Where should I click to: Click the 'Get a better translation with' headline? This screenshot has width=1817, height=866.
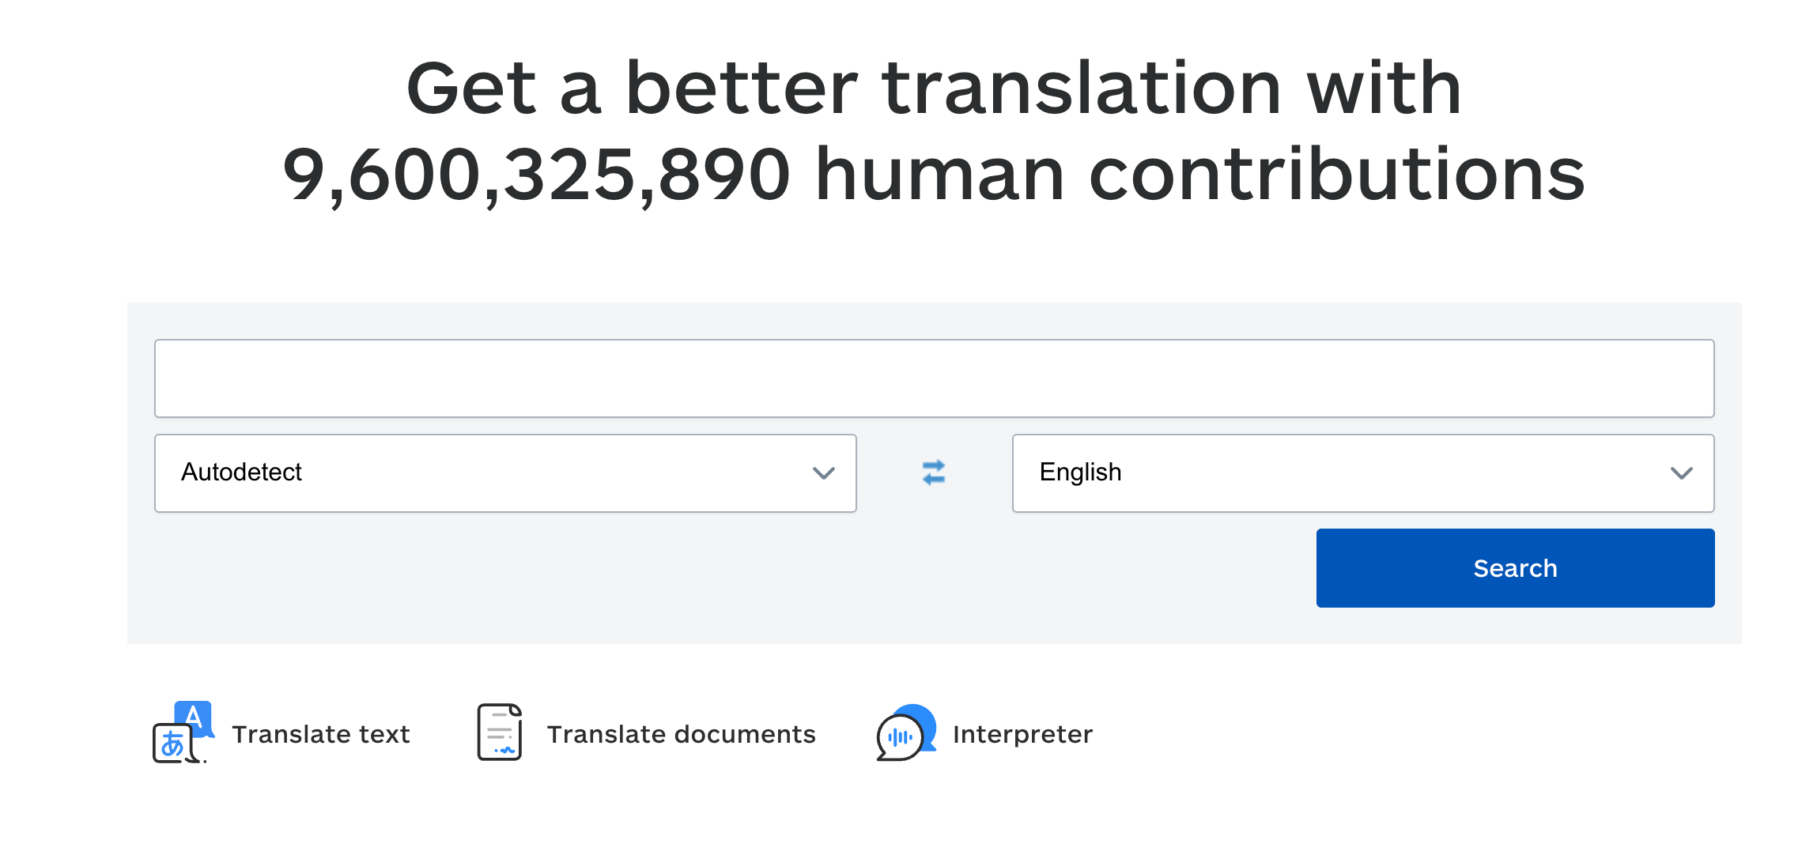click(934, 88)
